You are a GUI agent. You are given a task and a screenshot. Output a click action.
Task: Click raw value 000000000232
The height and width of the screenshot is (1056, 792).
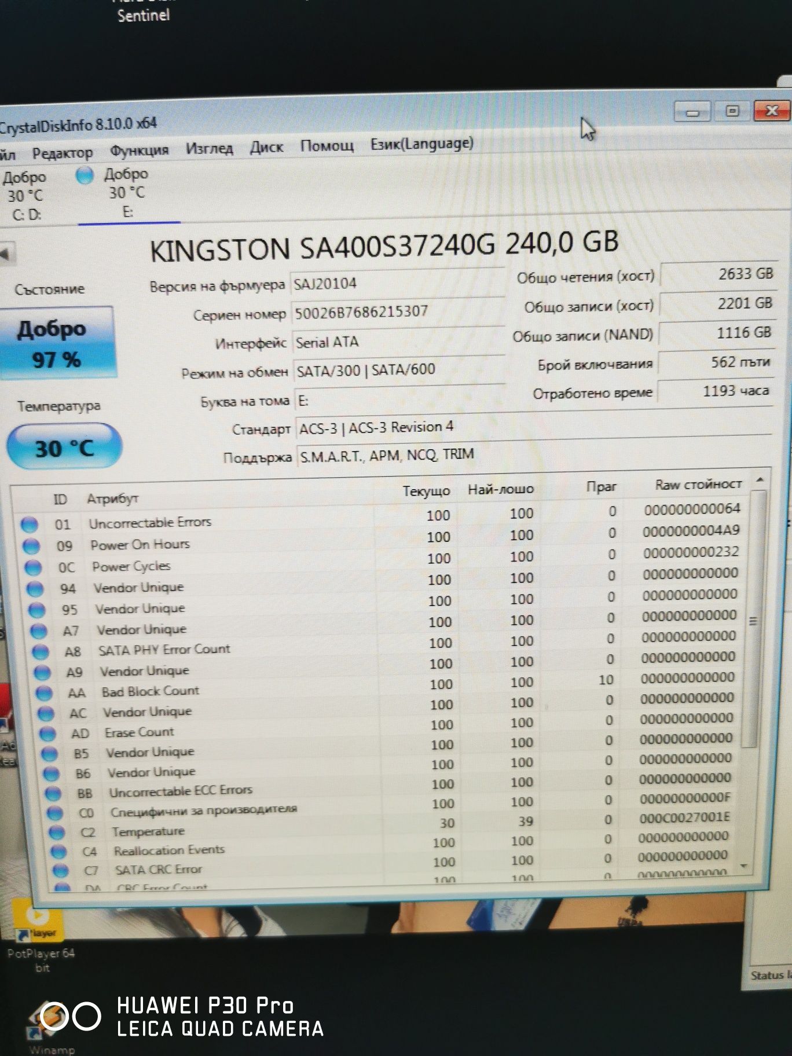pos(691,552)
